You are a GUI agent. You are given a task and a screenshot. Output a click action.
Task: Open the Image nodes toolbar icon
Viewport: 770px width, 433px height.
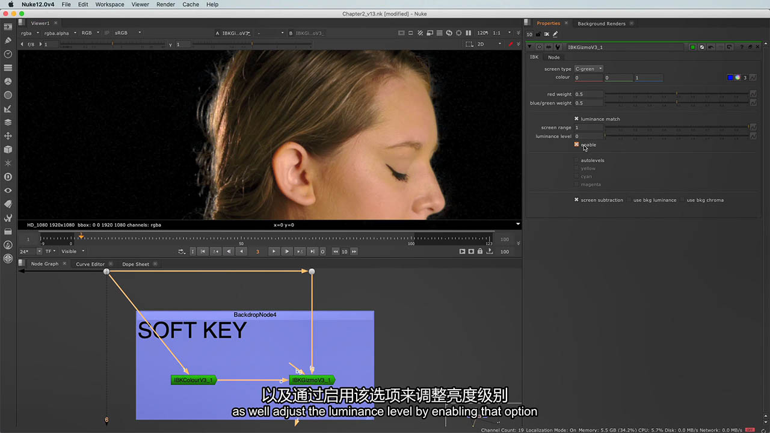click(8, 27)
